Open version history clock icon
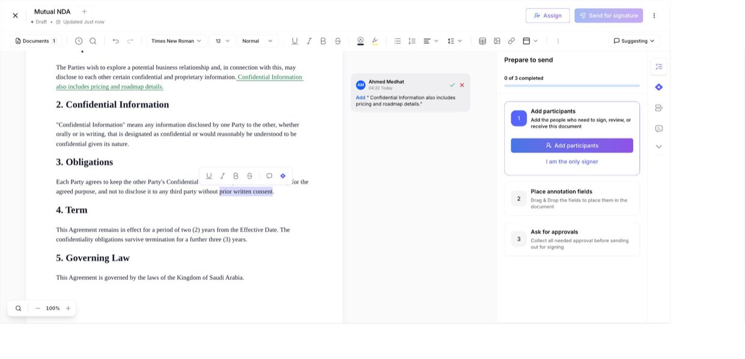745x359 pixels. [x=79, y=41]
